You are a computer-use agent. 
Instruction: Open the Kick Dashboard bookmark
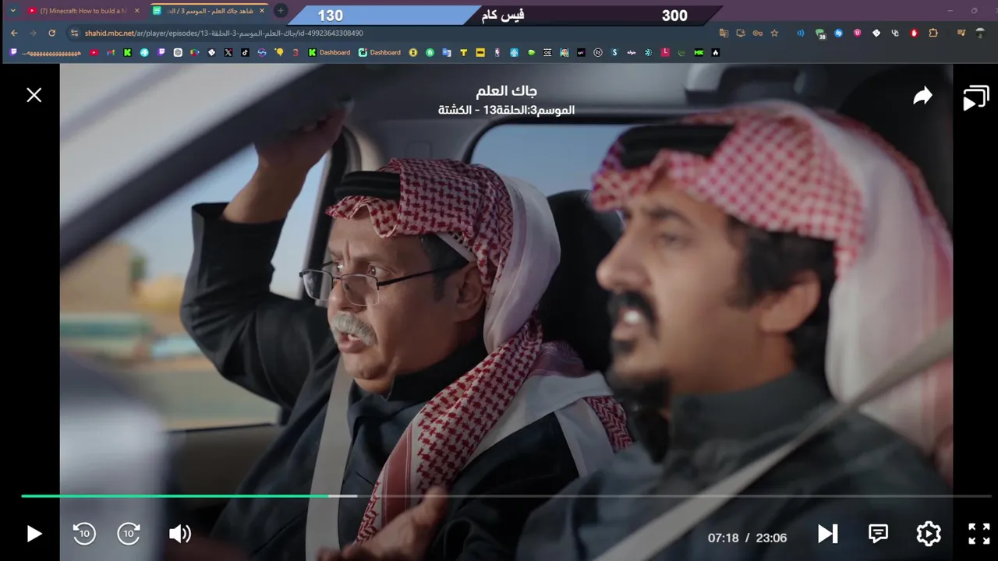pos(329,52)
